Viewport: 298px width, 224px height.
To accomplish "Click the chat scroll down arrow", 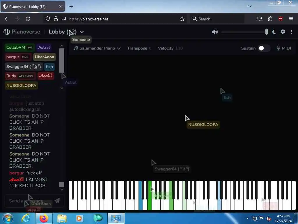I will 62,190.
